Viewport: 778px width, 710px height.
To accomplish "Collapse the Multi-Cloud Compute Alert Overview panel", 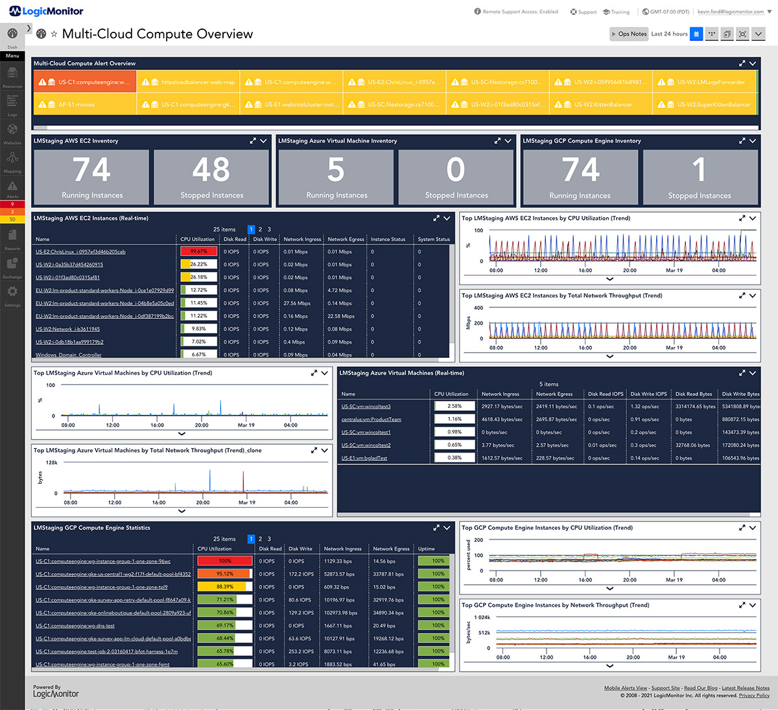I will pyautogui.click(x=751, y=63).
